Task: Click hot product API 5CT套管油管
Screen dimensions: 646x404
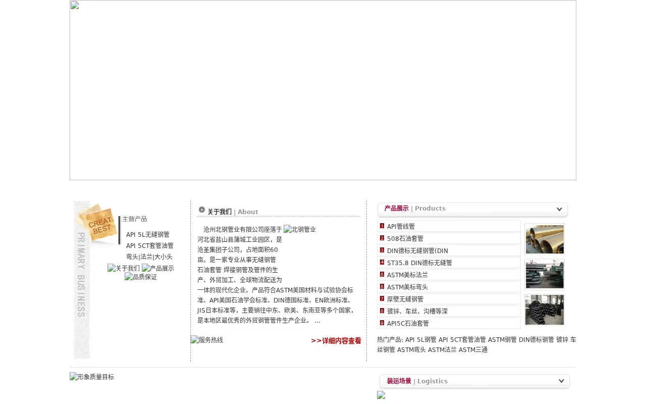Action: (x=462, y=339)
